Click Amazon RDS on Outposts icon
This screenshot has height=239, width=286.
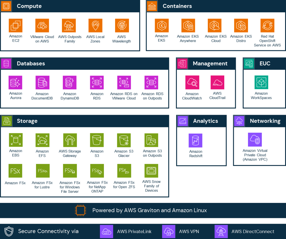point(151,83)
